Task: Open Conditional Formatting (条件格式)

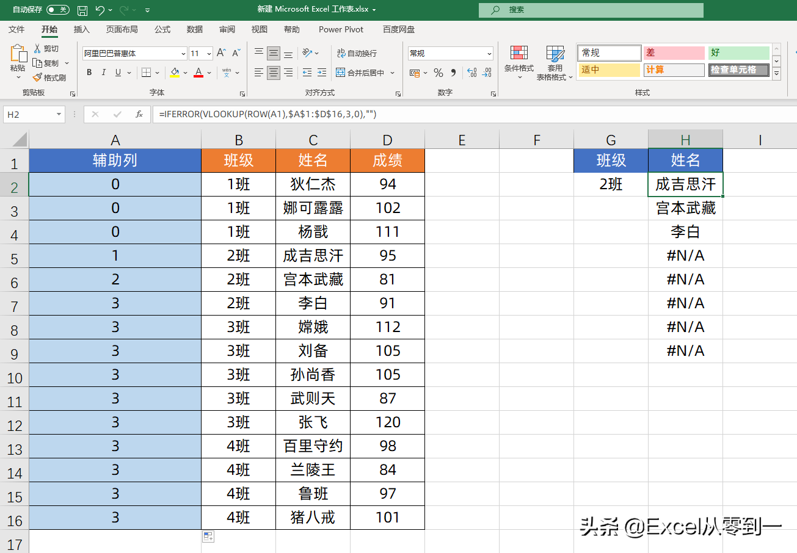Action: (519, 62)
